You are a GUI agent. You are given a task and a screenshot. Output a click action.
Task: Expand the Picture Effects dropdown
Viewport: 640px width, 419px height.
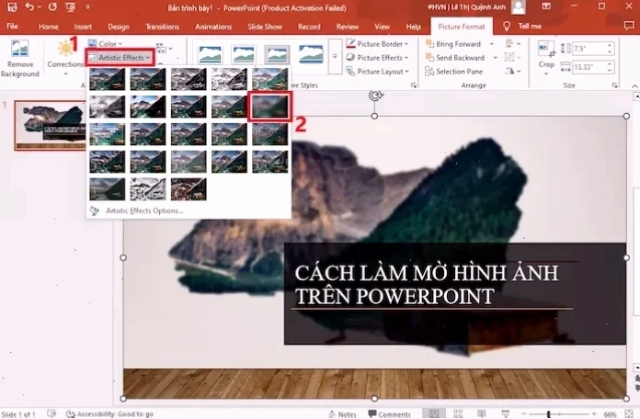point(377,58)
